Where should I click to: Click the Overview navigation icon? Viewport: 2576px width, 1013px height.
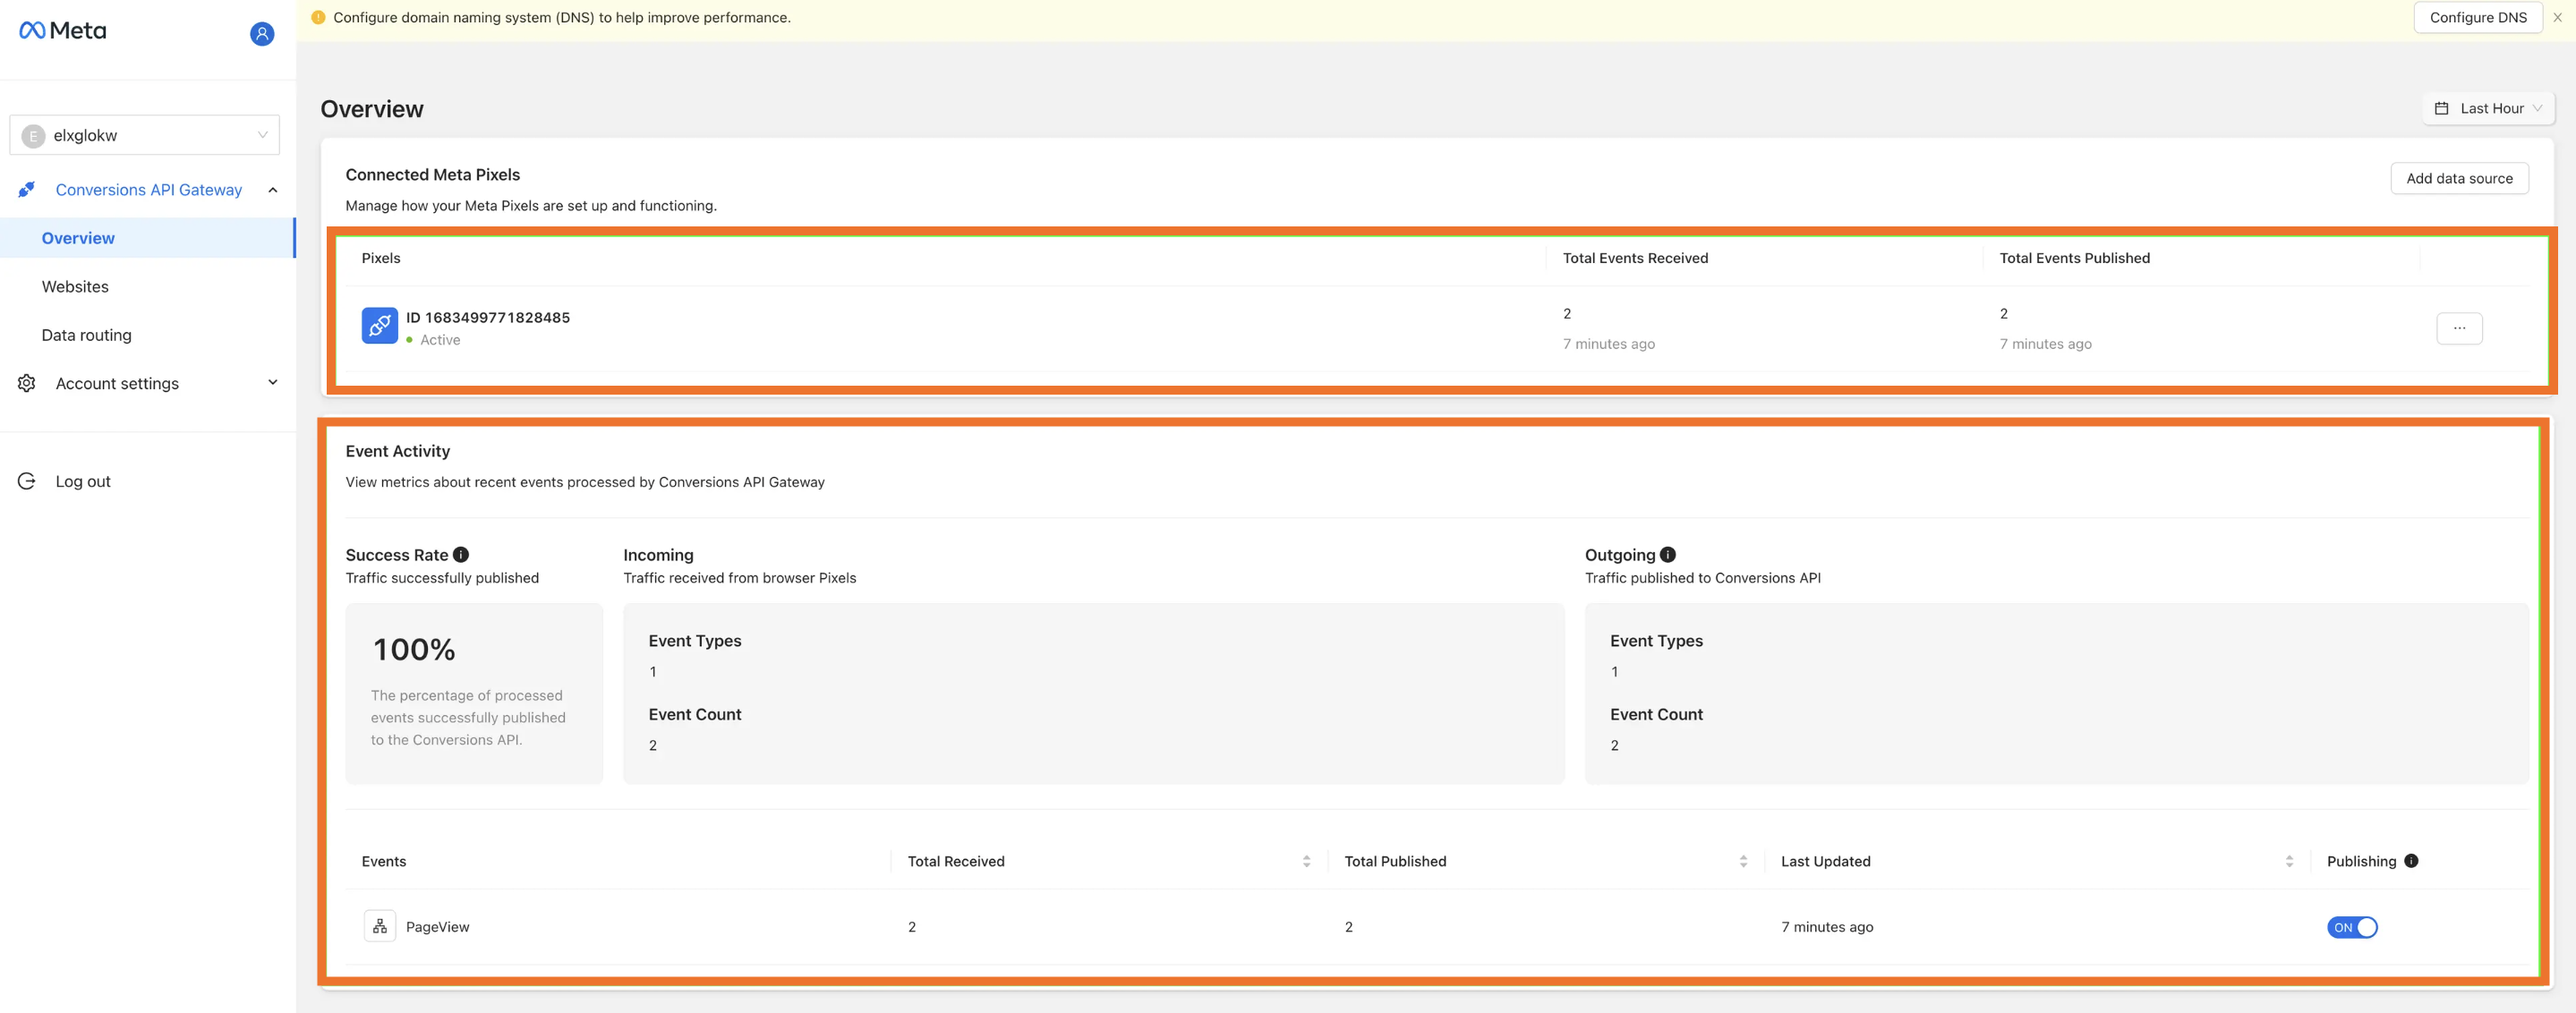77,236
